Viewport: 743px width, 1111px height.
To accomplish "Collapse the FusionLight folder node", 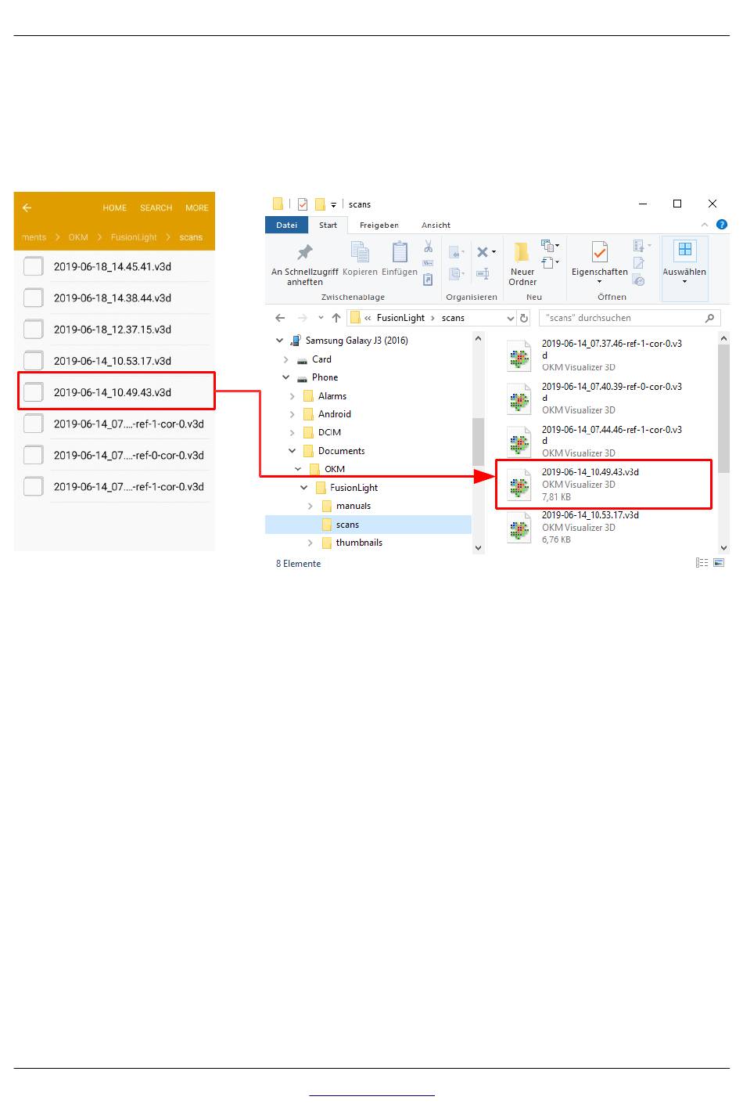I will coord(304,488).
